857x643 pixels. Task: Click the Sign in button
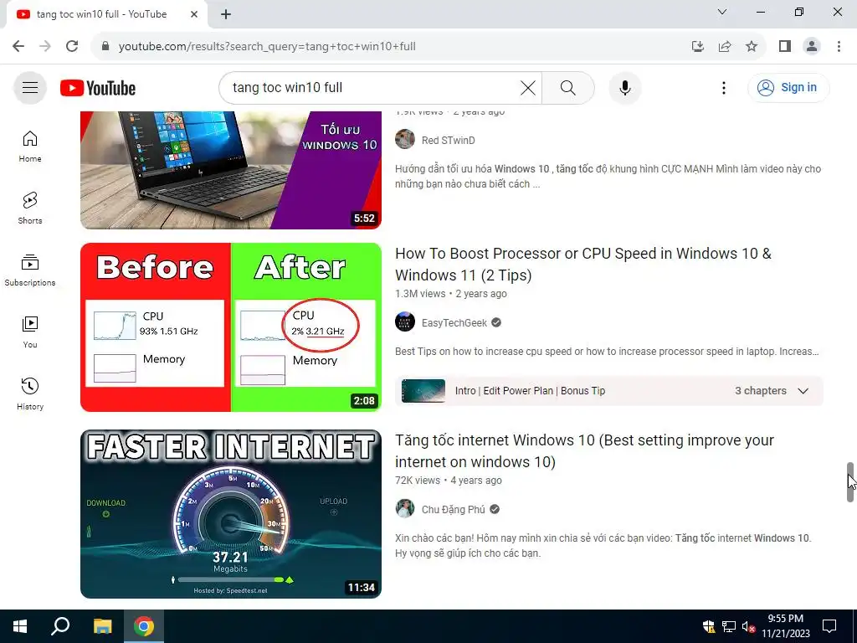tap(788, 87)
